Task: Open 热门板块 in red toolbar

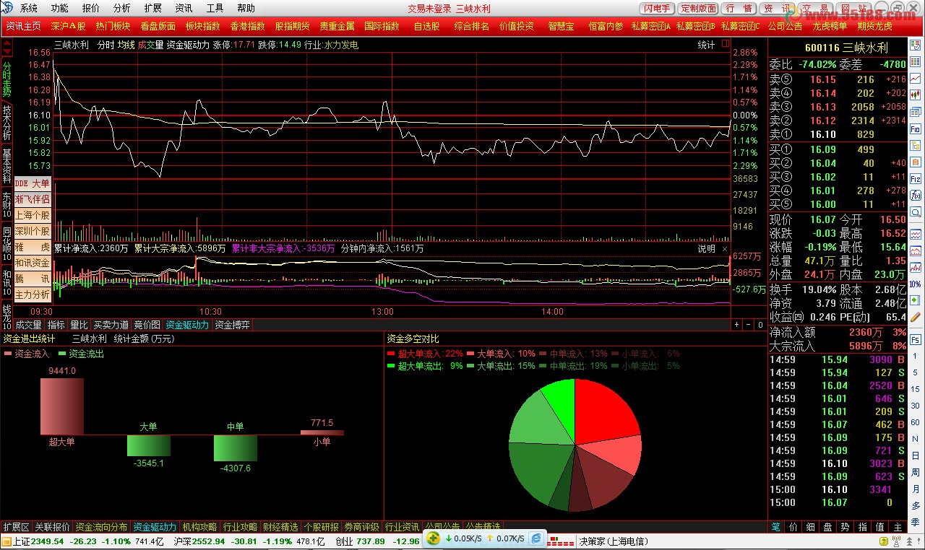Action: tap(113, 26)
